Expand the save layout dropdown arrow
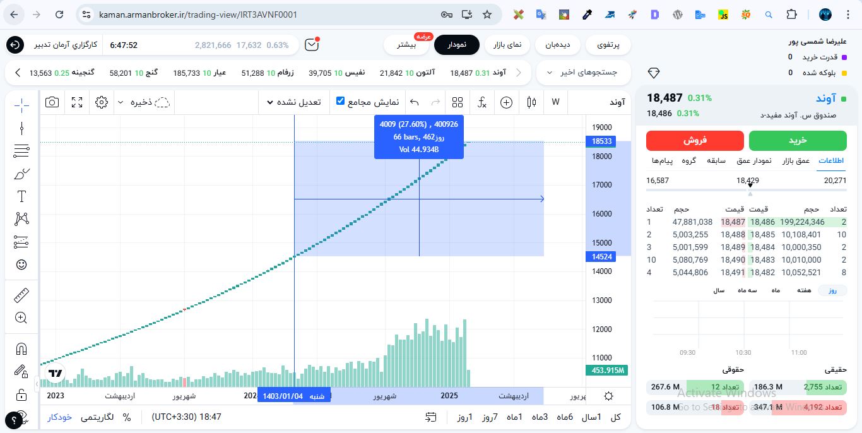This screenshot has width=862, height=433. (x=121, y=102)
